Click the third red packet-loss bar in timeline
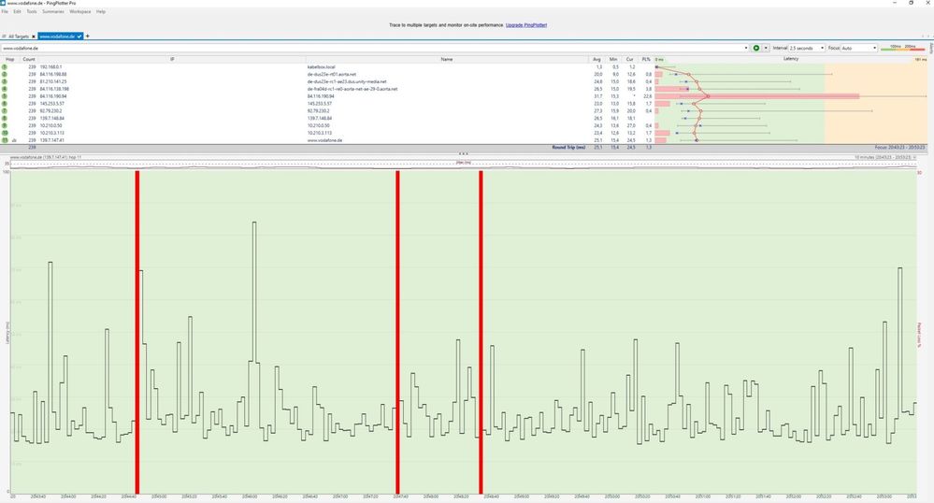The image size is (934, 503). click(481, 332)
